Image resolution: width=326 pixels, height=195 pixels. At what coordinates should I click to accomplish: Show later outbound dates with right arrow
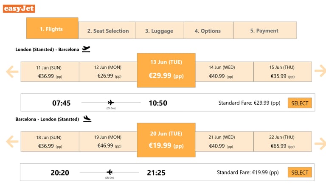coord(320,71)
